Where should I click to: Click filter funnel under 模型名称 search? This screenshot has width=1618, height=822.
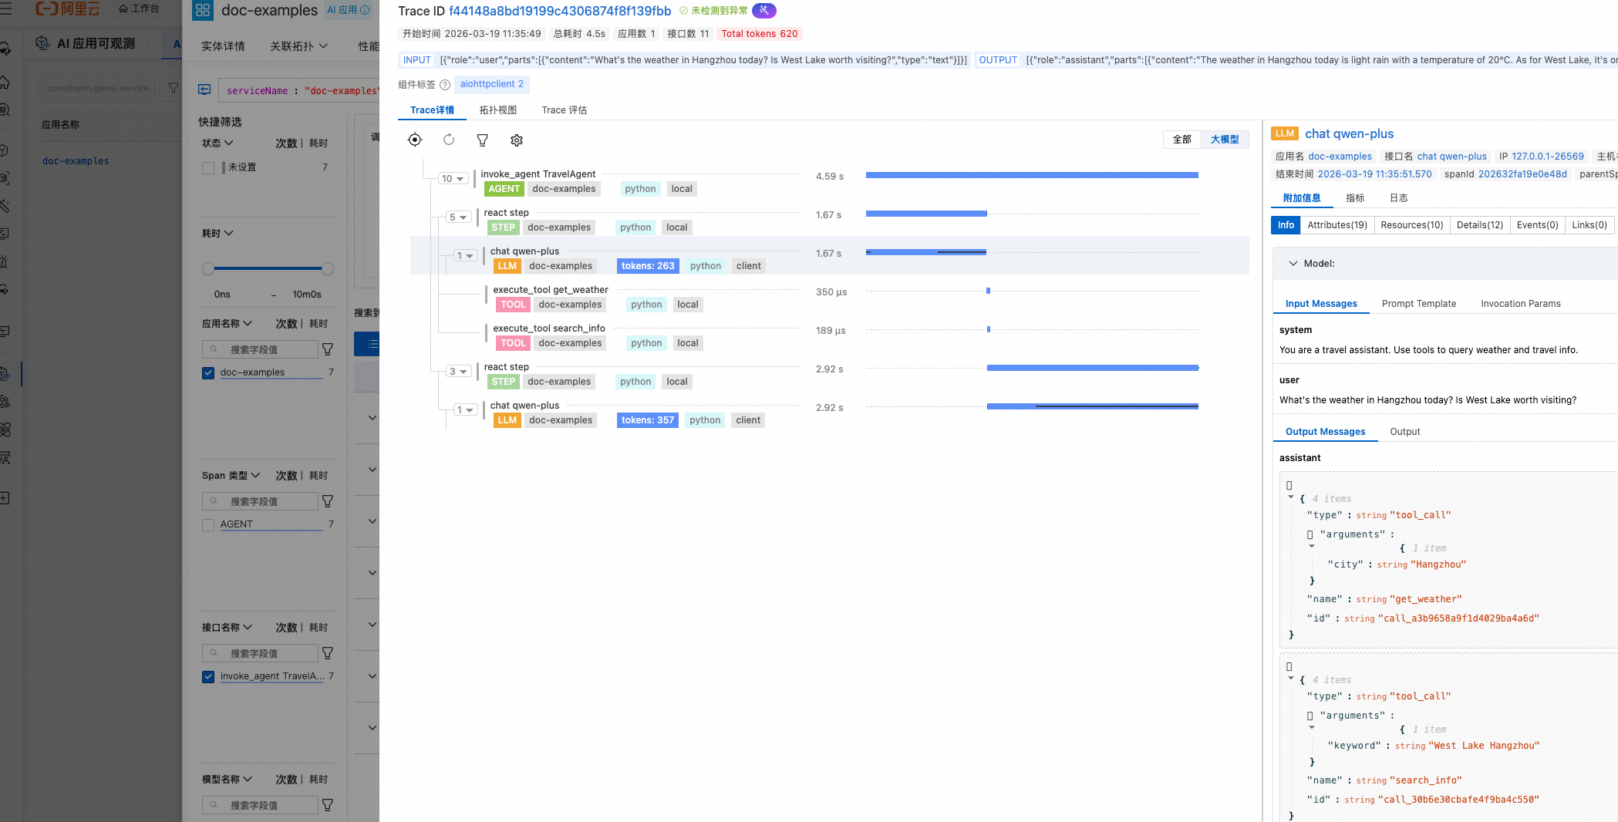[328, 805]
